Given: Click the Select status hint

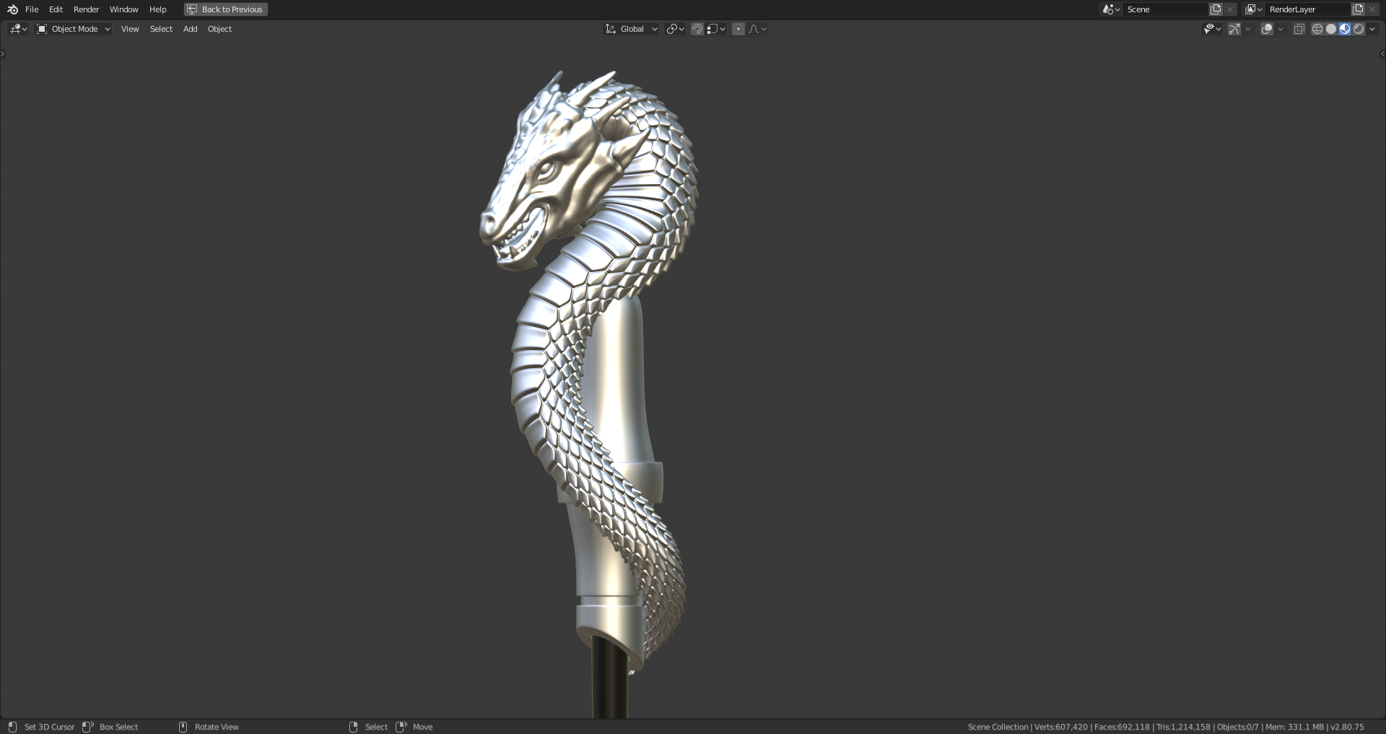Looking at the screenshot, I should coord(376,727).
